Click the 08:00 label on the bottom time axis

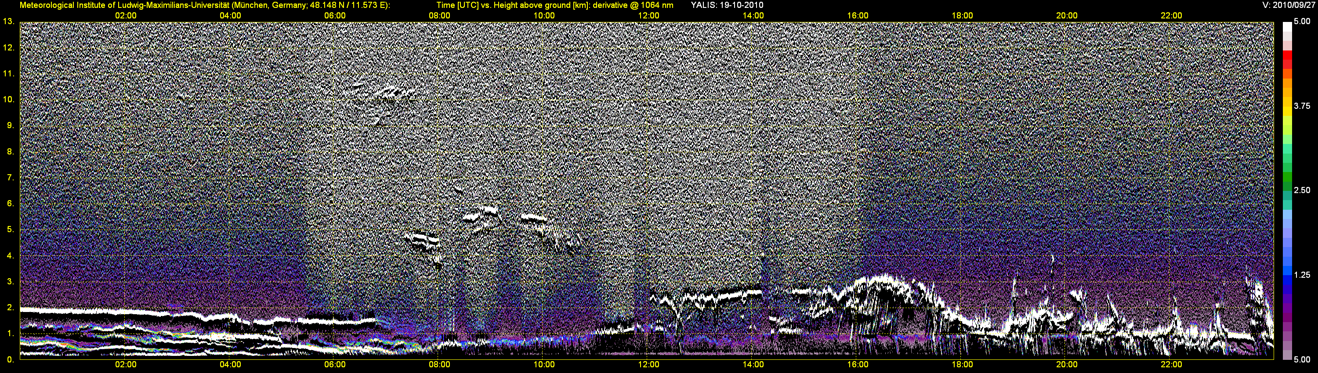point(439,365)
